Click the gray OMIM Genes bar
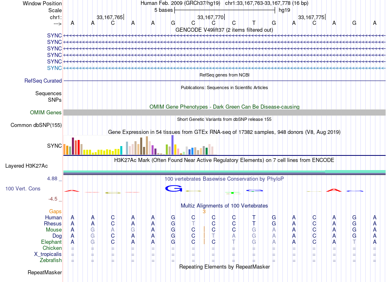This screenshot has width=386, height=282. pyautogui.click(x=224, y=112)
